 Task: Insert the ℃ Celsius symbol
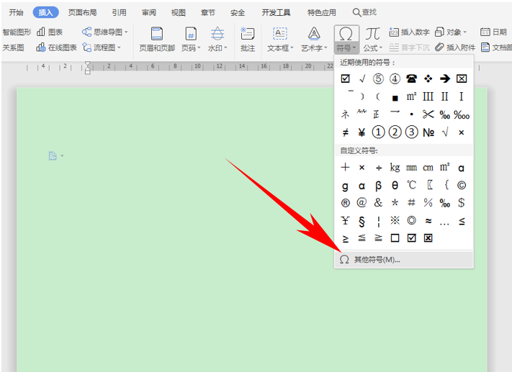click(411, 185)
